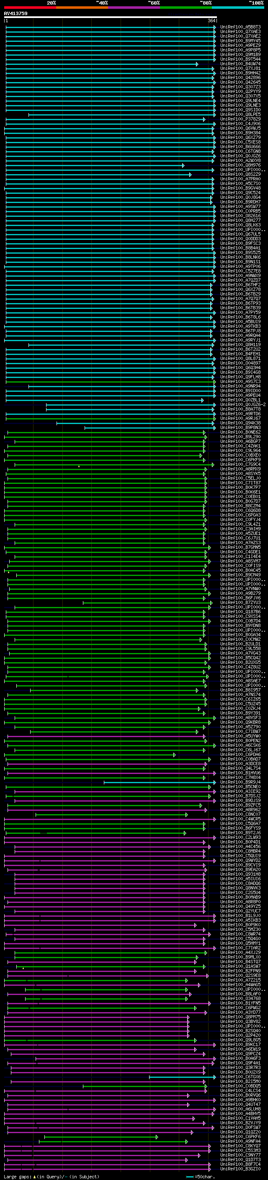The width and height of the screenshot is (268, 1180).
Task: Select hit label UniRef100_B9H384
Action: 240,133
